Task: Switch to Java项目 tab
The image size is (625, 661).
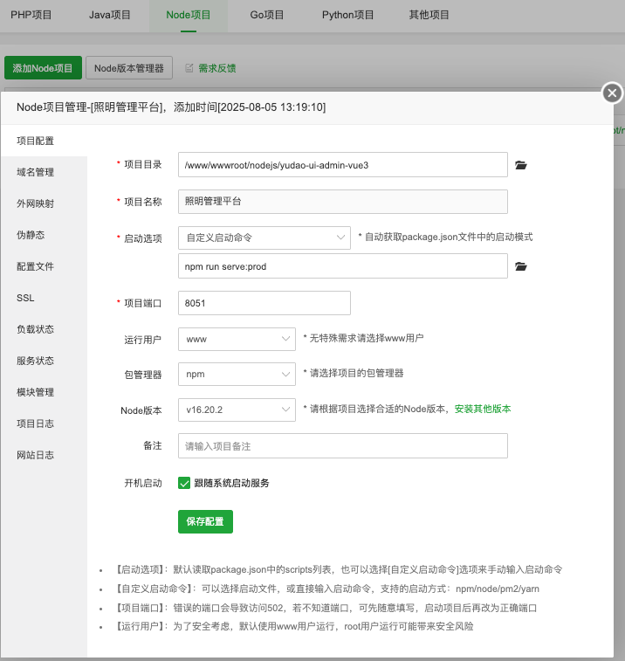Action: 110,15
